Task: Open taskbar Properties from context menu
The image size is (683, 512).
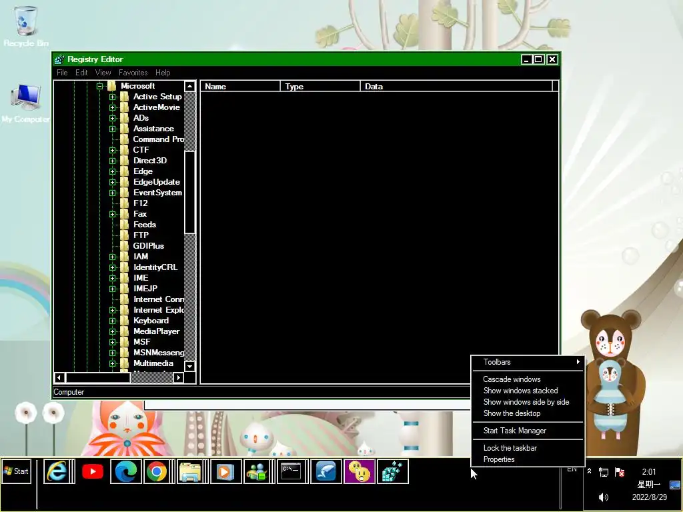Action: point(528,459)
